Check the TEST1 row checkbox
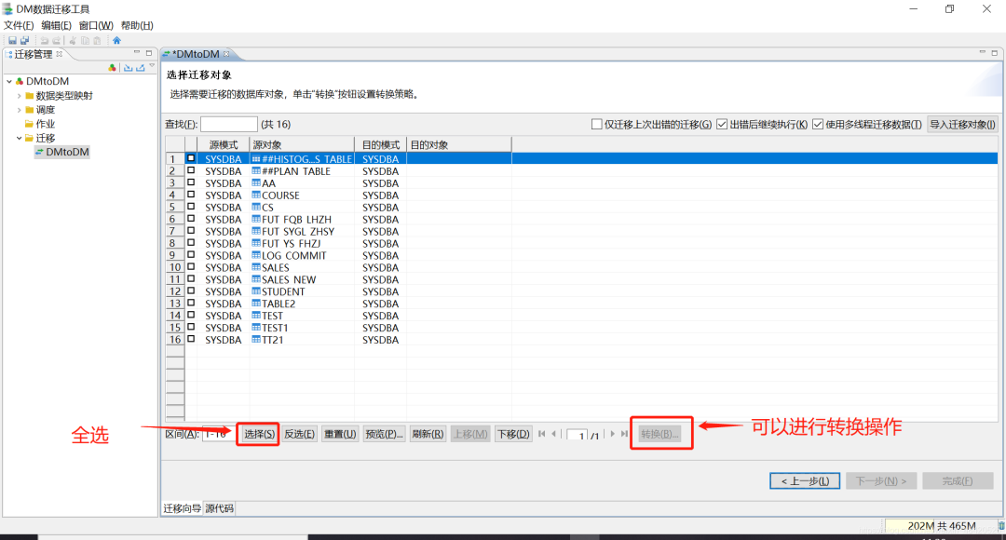Screen dimensions: 1006x540 click(191, 327)
